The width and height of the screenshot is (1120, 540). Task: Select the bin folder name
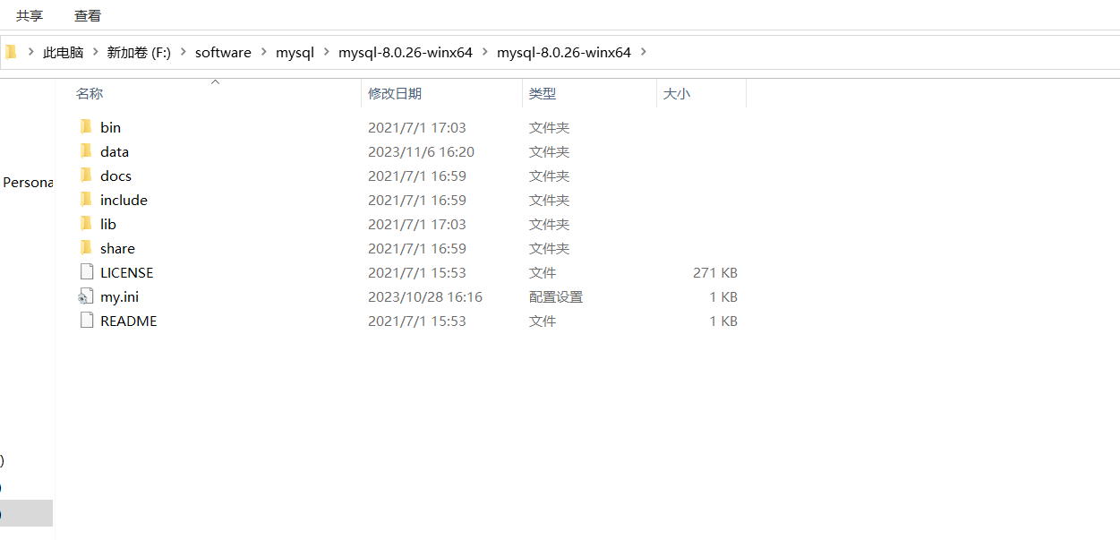(x=110, y=127)
